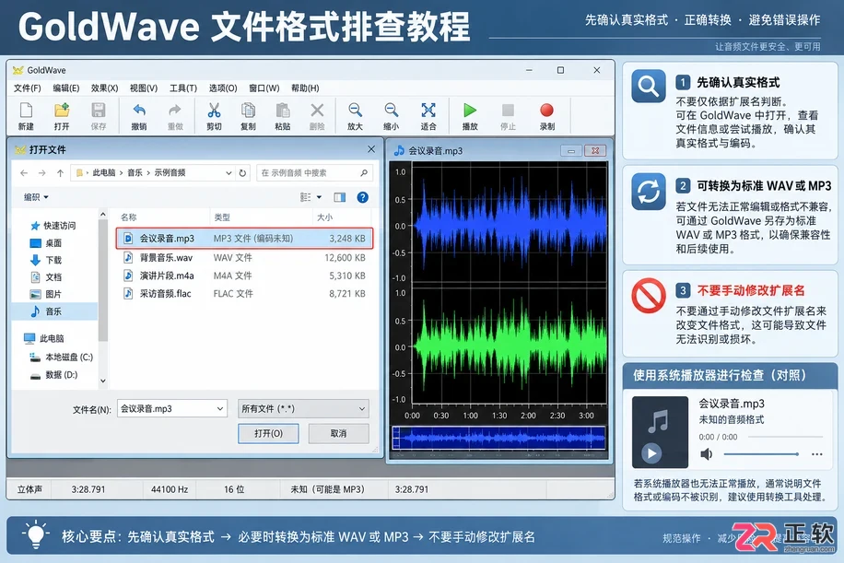Image resolution: width=844 pixels, height=563 pixels.
Task: Select 数据 (D:) drive
Action: coord(53,375)
